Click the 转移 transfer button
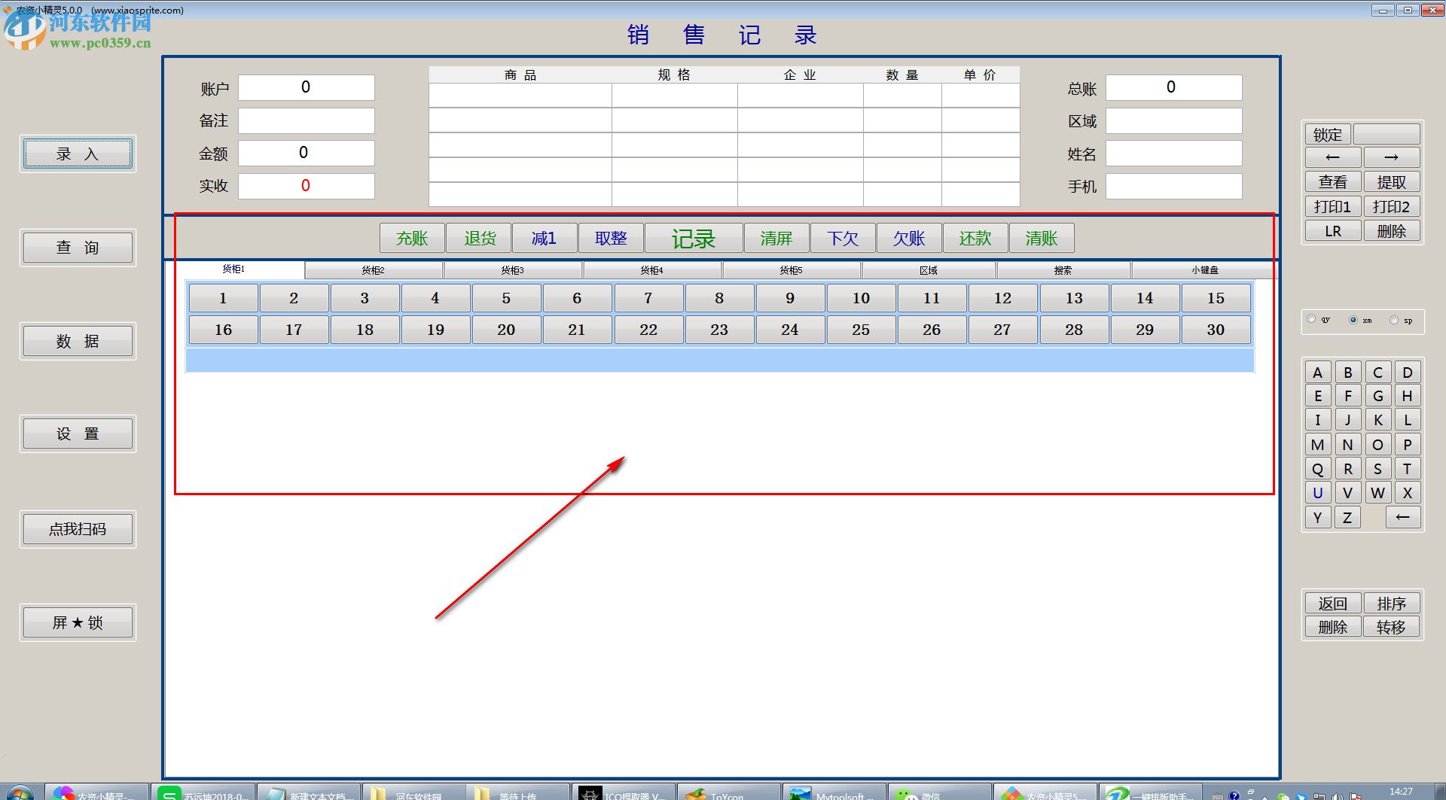Image resolution: width=1446 pixels, height=800 pixels. click(1392, 627)
